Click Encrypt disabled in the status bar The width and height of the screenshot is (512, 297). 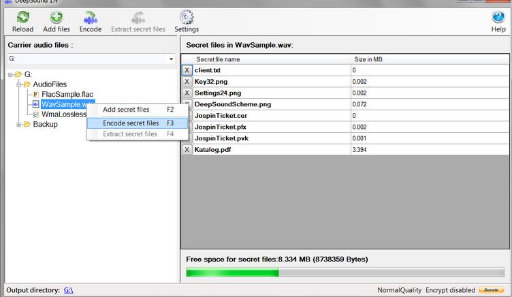click(x=450, y=290)
